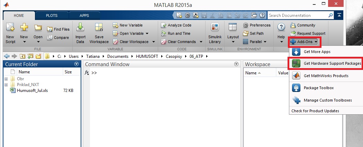This screenshot has height=147, width=363.
Task: Open Command Window actions menu
Action: 236,64
